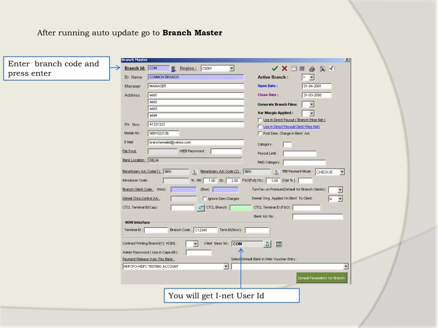The width and height of the screenshot is (438, 328).
Task: Expand Contract Printing Branch dropdown
Action: point(195,244)
